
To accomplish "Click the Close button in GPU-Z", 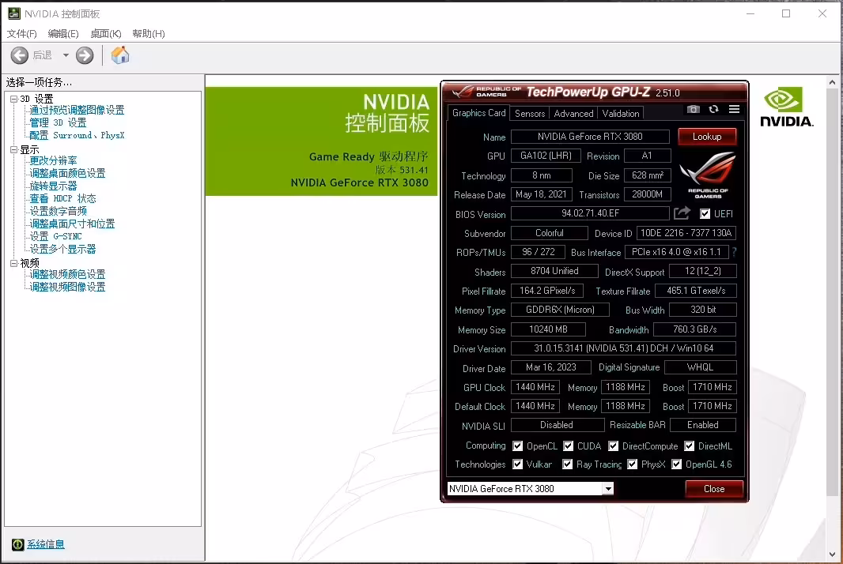I will click(x=714, y=489).
